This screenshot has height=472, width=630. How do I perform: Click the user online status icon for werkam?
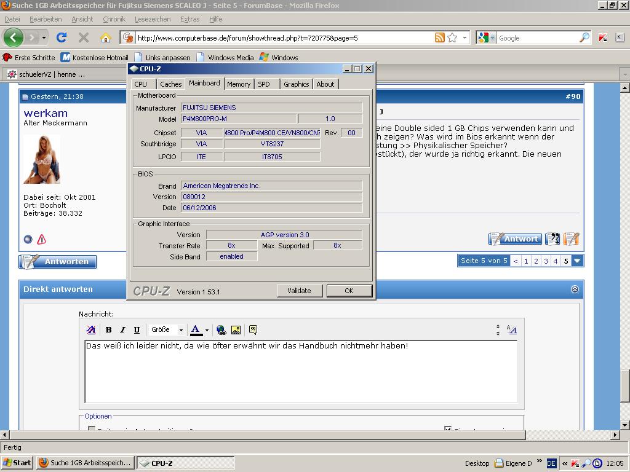28,239
